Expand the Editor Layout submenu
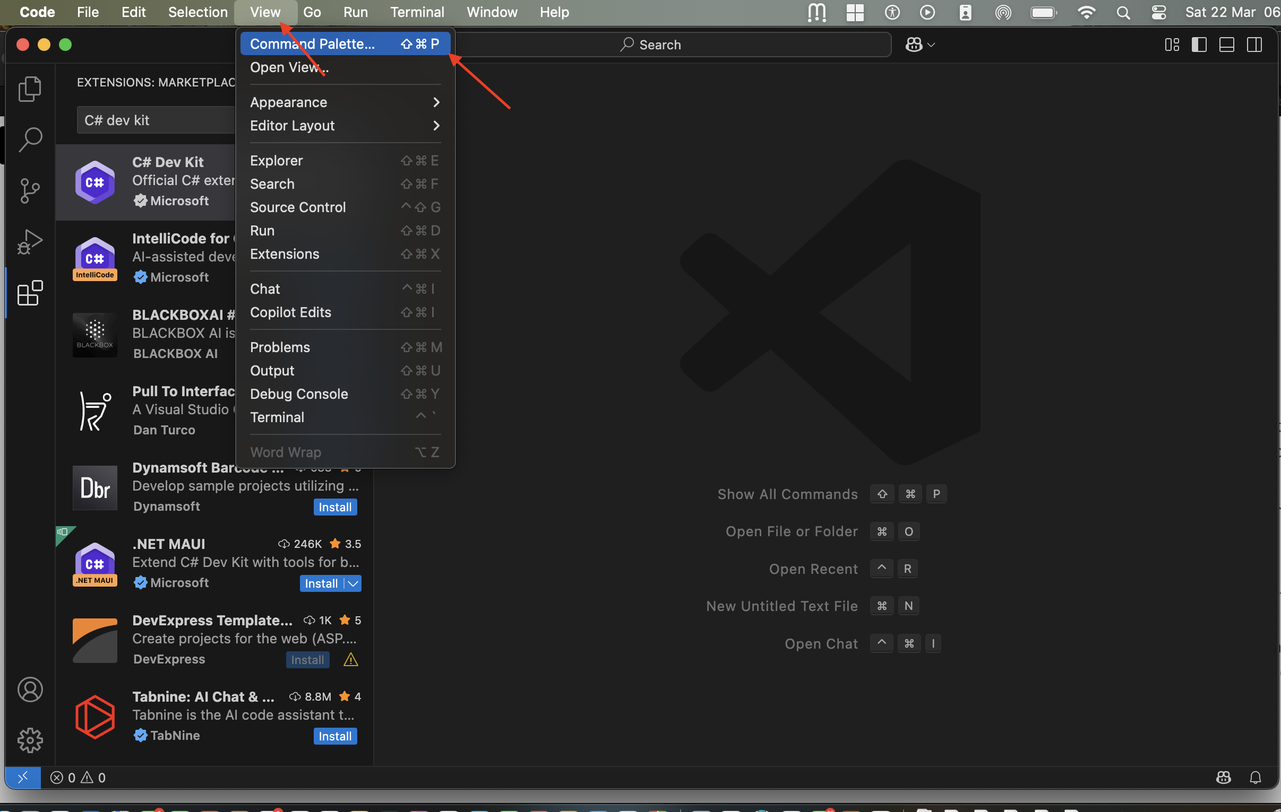 pos(345,125)
